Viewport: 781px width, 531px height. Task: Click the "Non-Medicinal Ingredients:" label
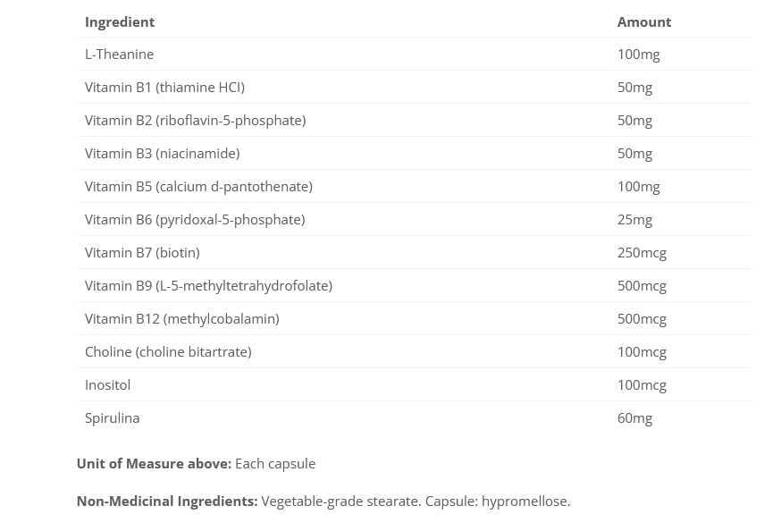pyautogui.click(x=167, y=501)
